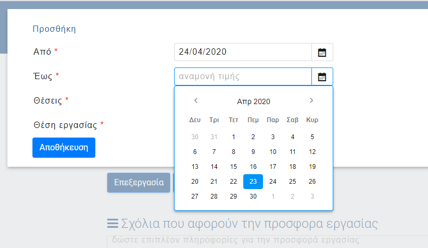
Task: Pick April 24 in the calendar
Action: (273, 182)
